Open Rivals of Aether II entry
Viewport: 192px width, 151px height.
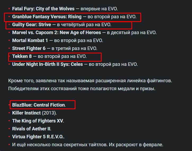click(x=31, y=129)
